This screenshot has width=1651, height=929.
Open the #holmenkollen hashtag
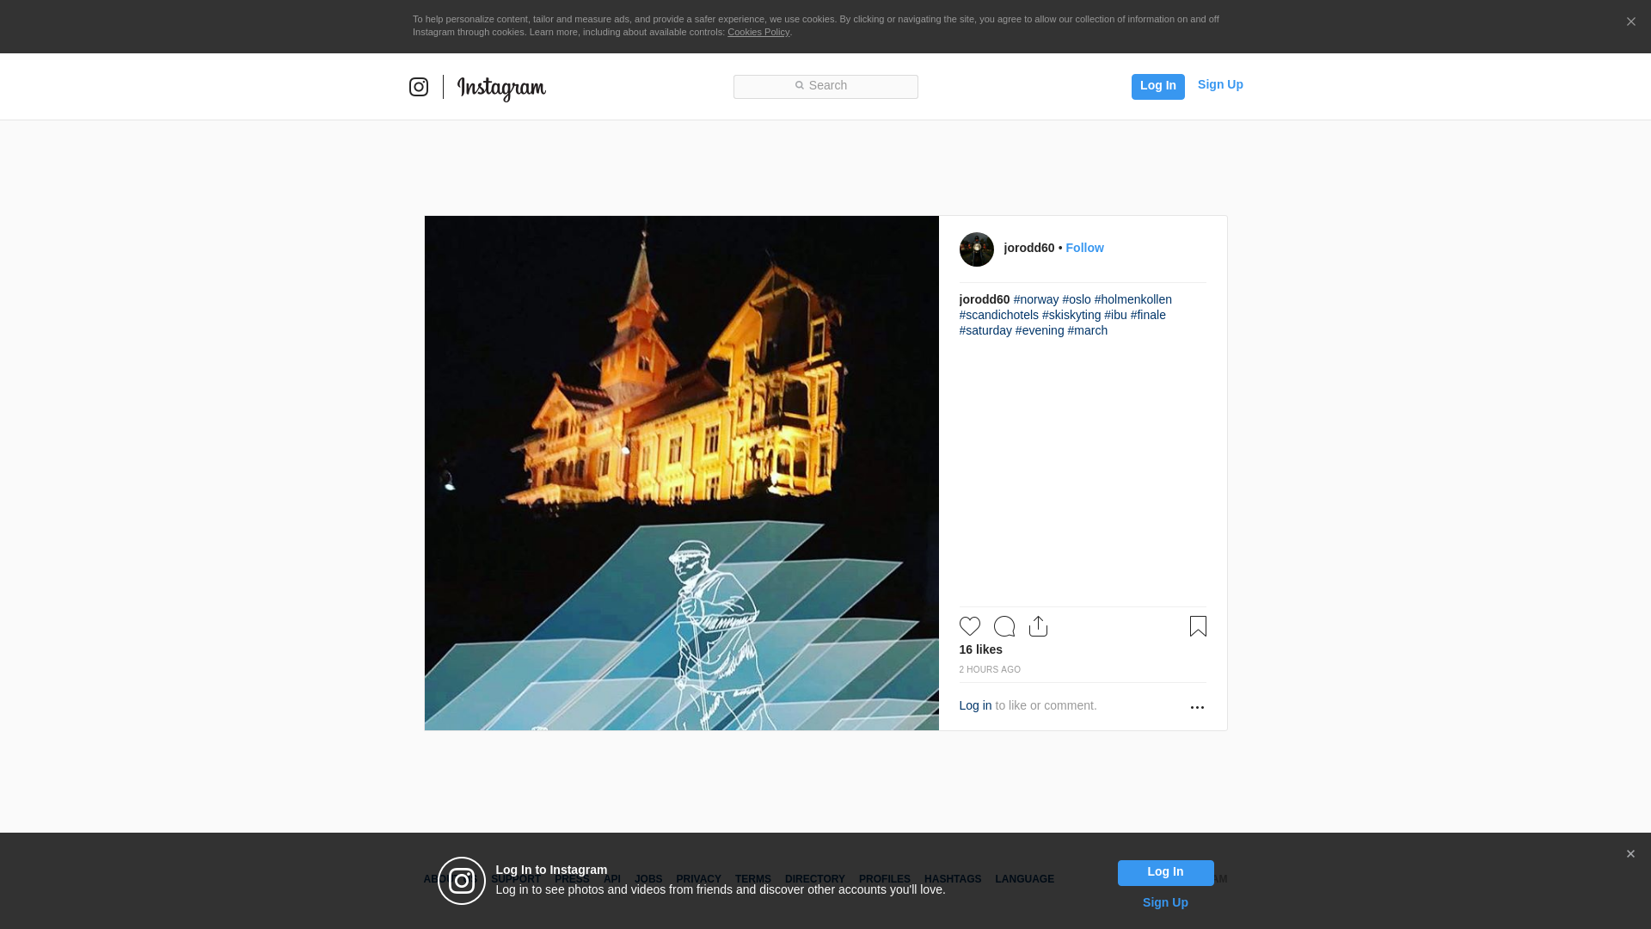(x=1132, y=299)
